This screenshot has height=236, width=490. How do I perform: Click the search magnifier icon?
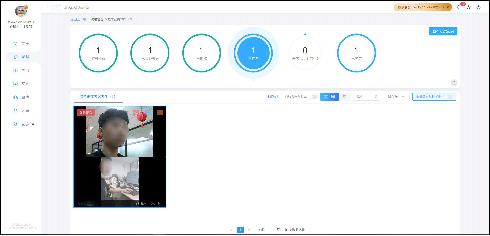coord(376,97)
